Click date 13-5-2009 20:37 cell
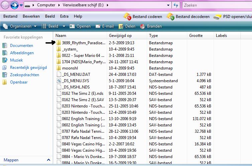252x166 pixels. pyautogui.click(x=122, y=100)
